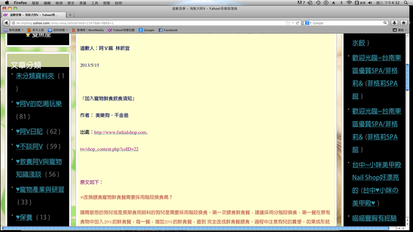413x232 pixels.
Task: Bookmark this page with star icon
Action: click(x=288, y=23)
